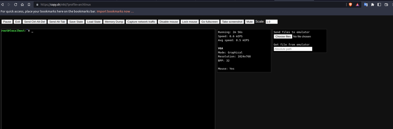Click the Mouse: Yes status text

226,69
